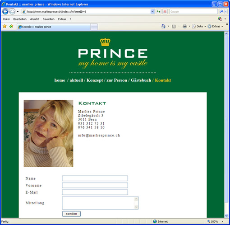Click the senden button

(71, 214)
